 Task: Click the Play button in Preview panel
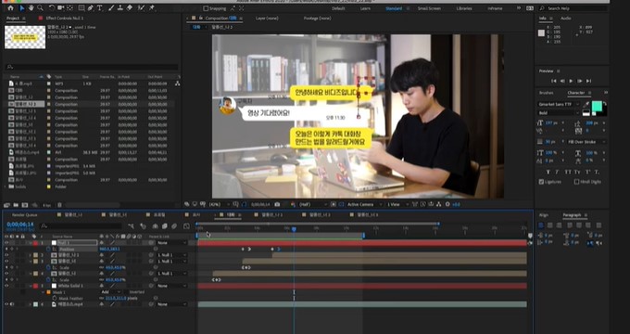point(571,81)
